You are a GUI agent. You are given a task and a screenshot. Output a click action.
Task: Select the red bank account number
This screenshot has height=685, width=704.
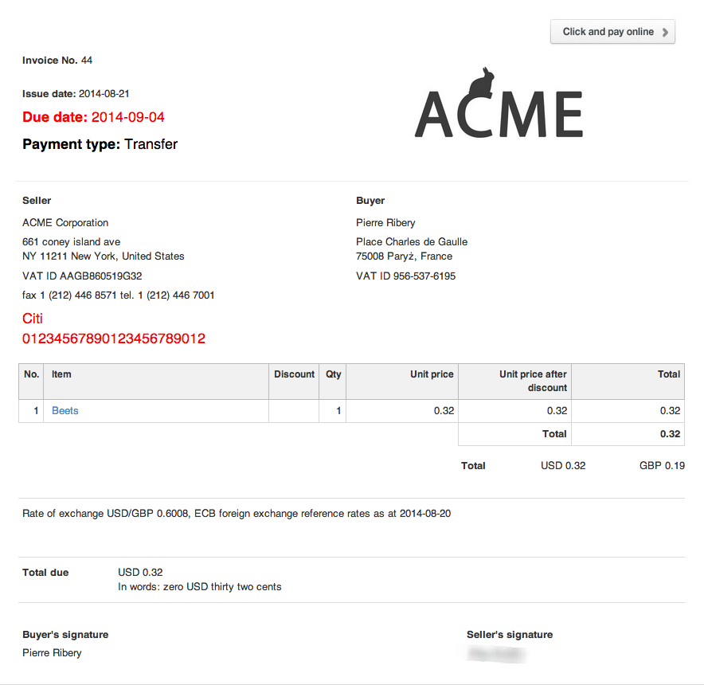(x=113, y=339)
